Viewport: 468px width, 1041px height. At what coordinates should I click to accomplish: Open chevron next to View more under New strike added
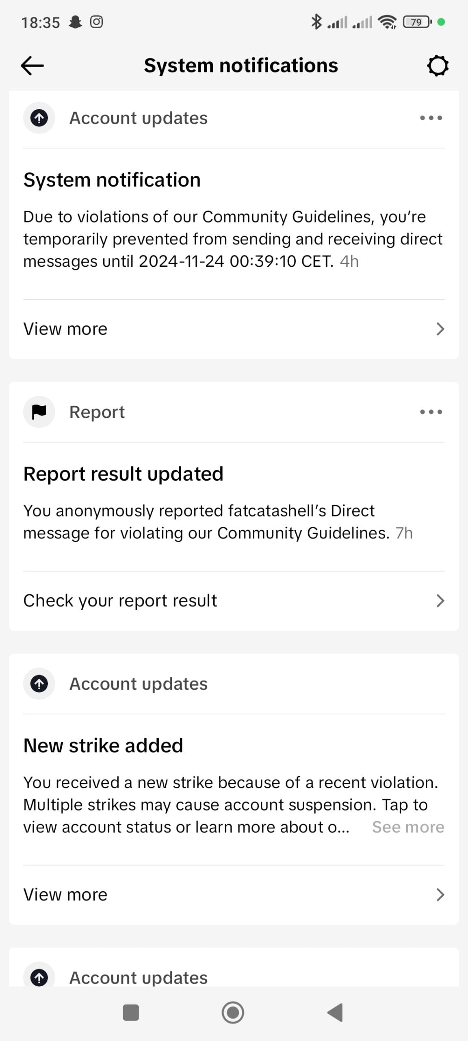[440, 895]
